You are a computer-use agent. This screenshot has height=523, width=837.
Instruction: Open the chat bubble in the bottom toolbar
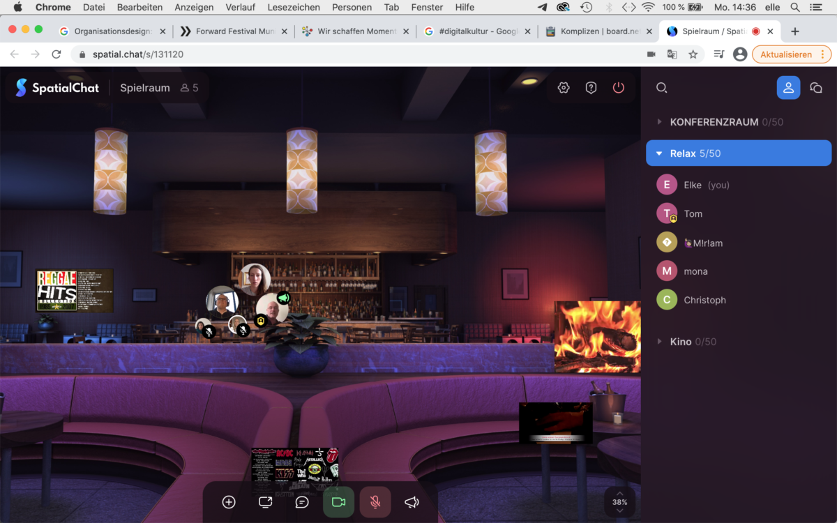coord(302,502)
